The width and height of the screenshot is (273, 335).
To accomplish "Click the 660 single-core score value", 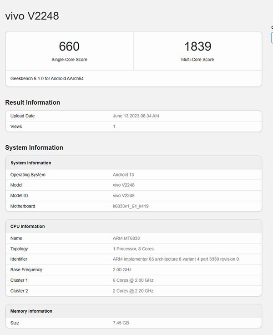I will tap(69, 46).
